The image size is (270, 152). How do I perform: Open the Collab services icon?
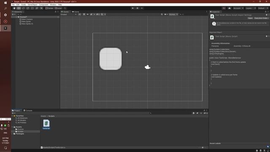[x=224, y=8]
